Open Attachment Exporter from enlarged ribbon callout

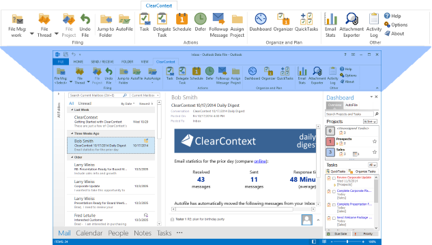click(351, 25)
